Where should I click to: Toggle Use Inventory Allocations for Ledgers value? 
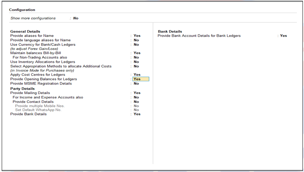click(136, 62)
